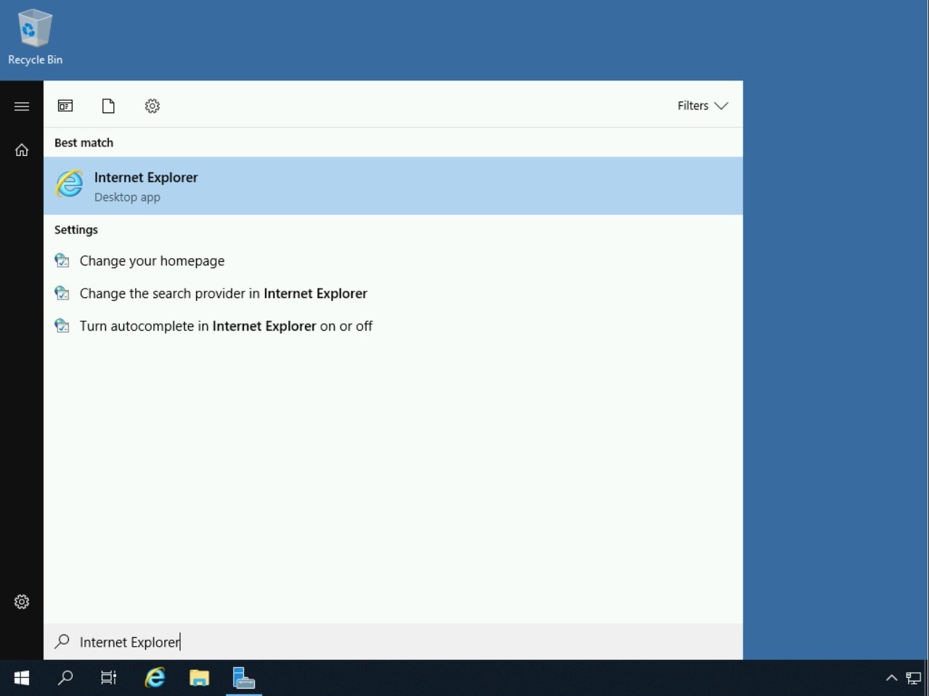This screenshot has width=929, height=696.
Task: Open Change your homepage setting
Action: pyautogui.click(x=152, y=261)
